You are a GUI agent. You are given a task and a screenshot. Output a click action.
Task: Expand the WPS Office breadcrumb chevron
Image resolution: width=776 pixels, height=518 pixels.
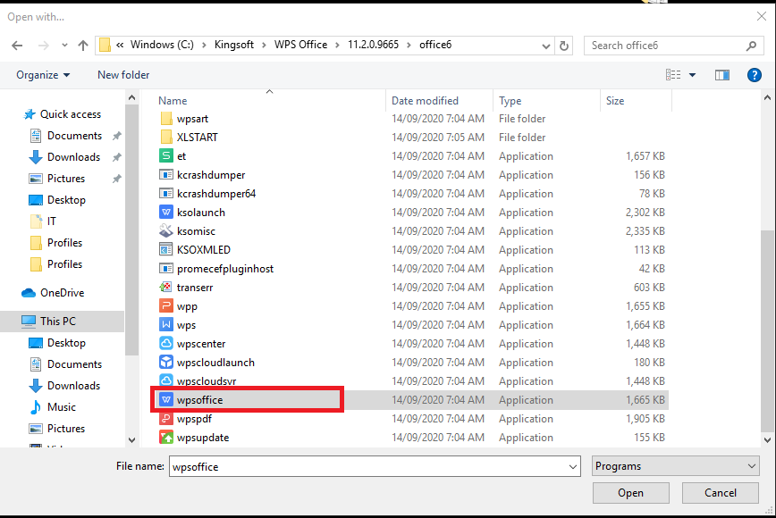tap(337, 45)
